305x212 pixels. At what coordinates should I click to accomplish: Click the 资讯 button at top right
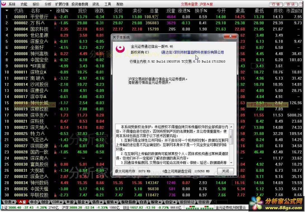tap(291, 4)
